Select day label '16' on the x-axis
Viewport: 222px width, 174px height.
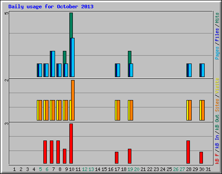point(111,169)
